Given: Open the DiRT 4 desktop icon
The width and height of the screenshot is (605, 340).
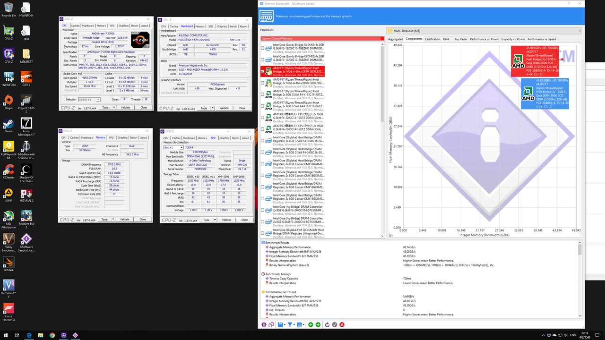Looking at the screenshot, I should (26, 79).
